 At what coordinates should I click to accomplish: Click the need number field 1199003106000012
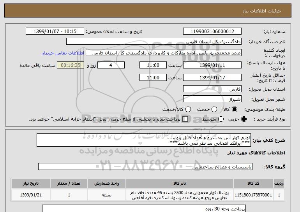pyautogui.click(x=212, y=32)
